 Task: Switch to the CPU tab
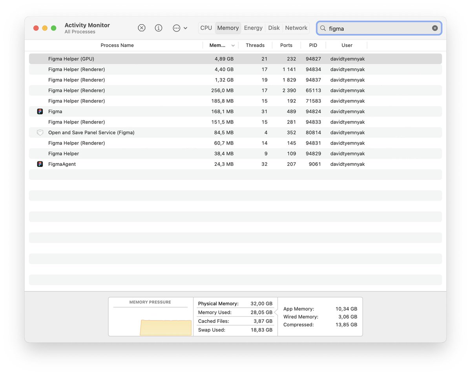(206, 28)
